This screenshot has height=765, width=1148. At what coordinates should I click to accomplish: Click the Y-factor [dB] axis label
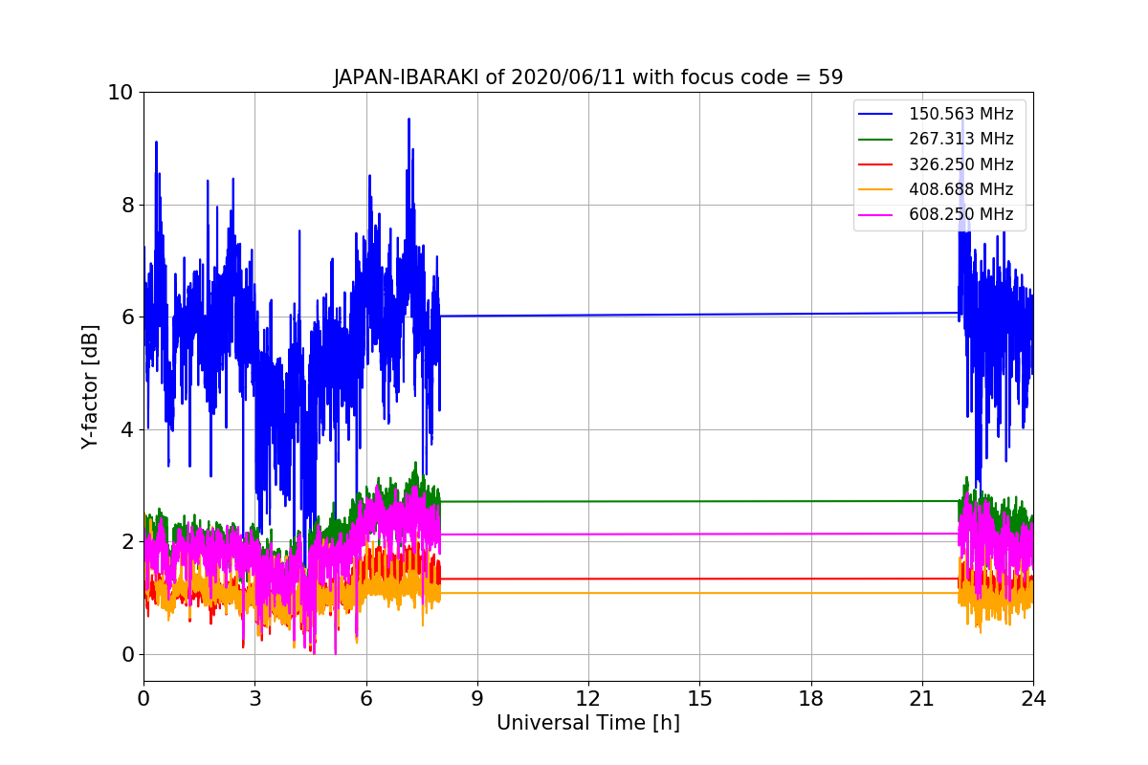coord(90,386)
